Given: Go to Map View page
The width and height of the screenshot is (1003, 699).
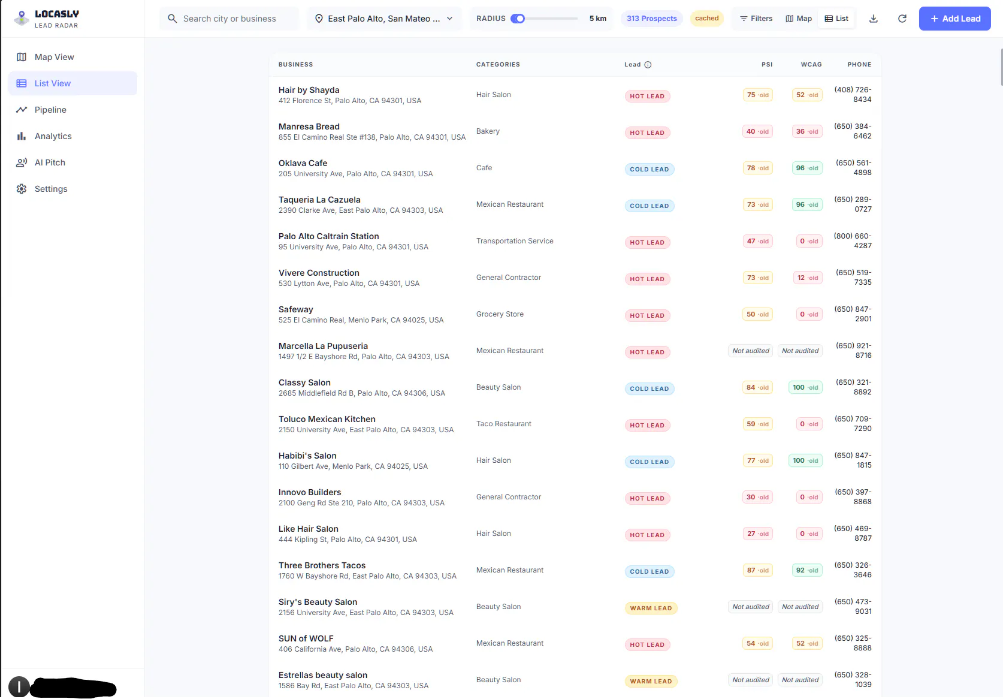Looking at the screenshot, I should point(72,57).
